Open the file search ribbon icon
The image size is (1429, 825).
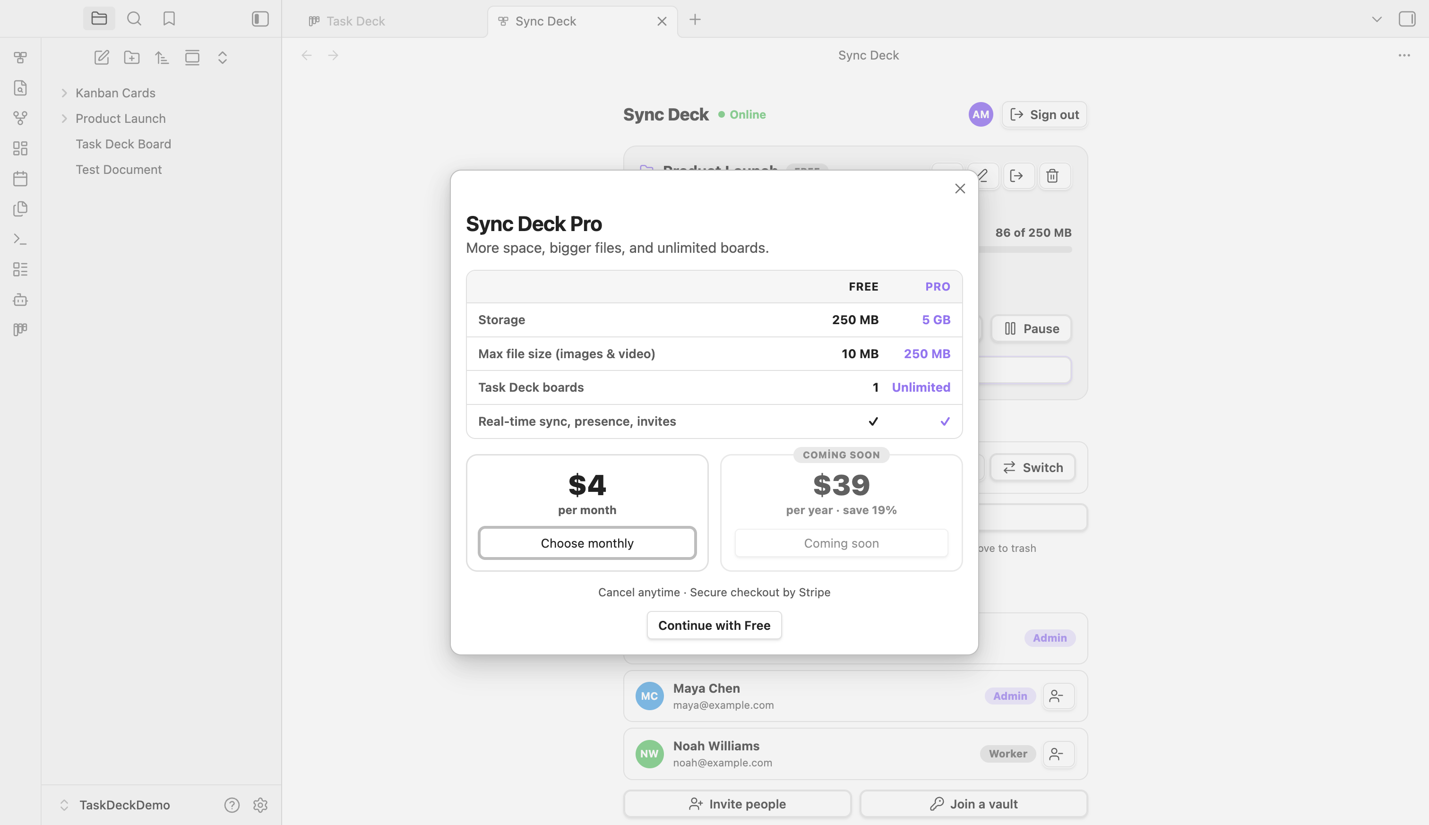click(x=20, y=88)
